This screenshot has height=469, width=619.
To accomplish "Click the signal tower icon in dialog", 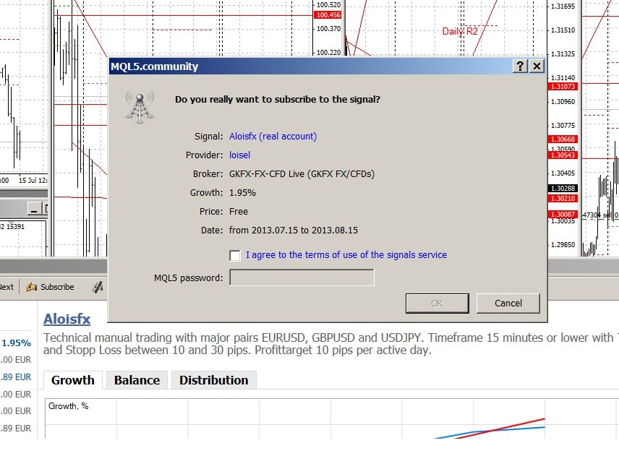I will (x=140, y=106).
